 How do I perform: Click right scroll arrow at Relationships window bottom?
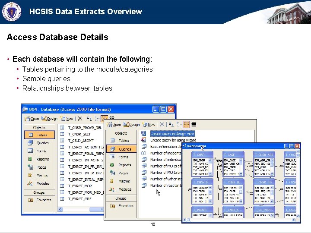click(x=294, y=220)
